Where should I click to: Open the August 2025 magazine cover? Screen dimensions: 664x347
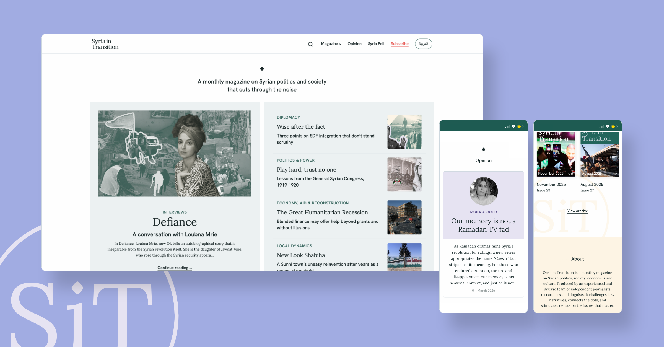point(600,154)
